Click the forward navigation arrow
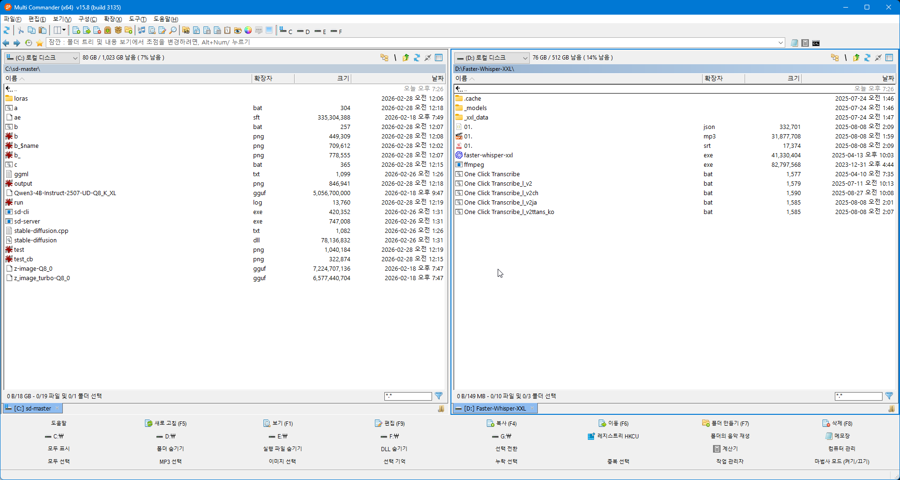Screen dimensions: 900x480 click(17, 43)
